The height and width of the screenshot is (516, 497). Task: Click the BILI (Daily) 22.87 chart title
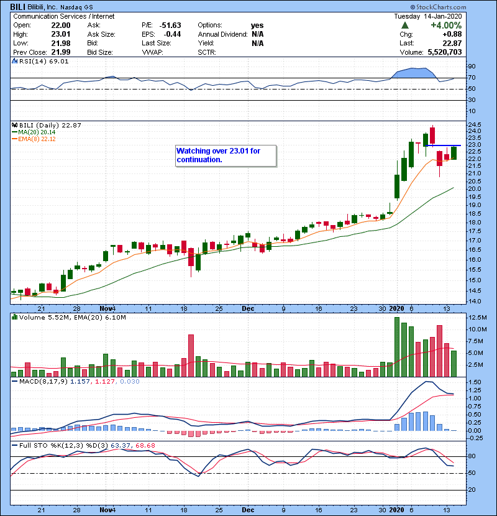pos(50,126)
